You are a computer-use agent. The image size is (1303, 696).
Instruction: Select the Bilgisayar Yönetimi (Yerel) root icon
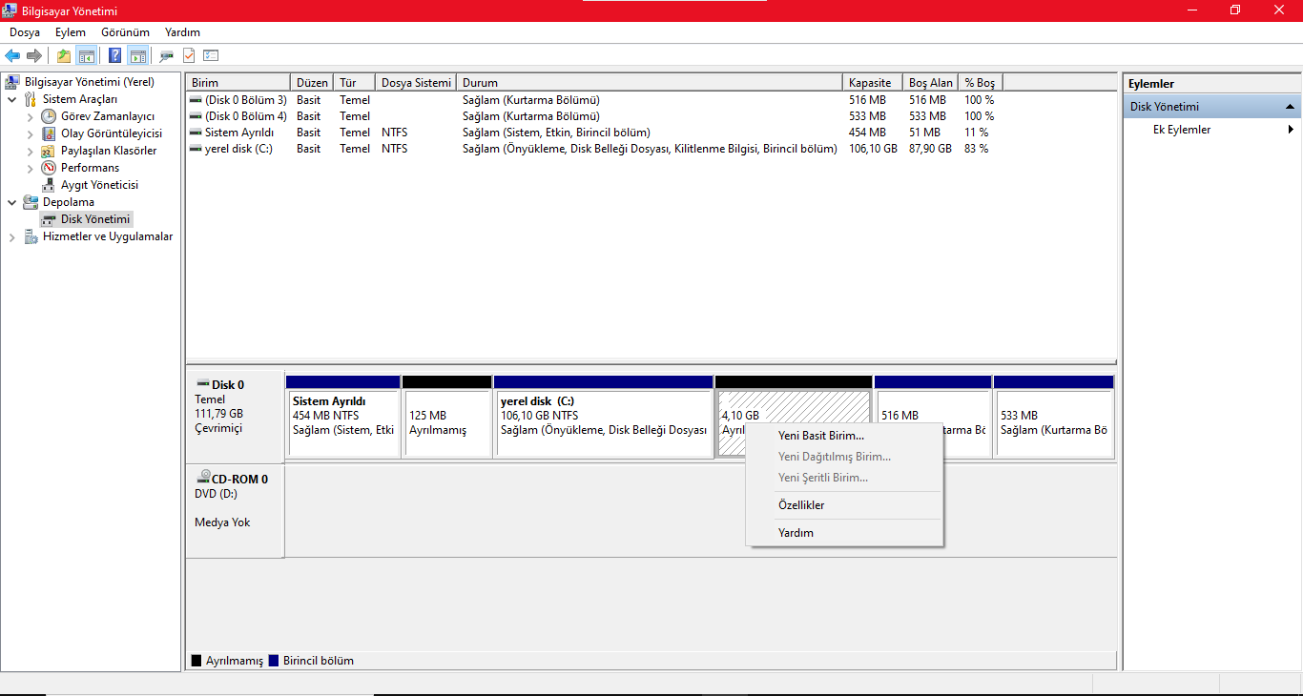pos(12,82)
